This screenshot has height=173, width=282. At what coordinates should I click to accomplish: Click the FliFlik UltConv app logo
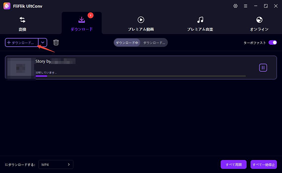click(x=7, y=6)
